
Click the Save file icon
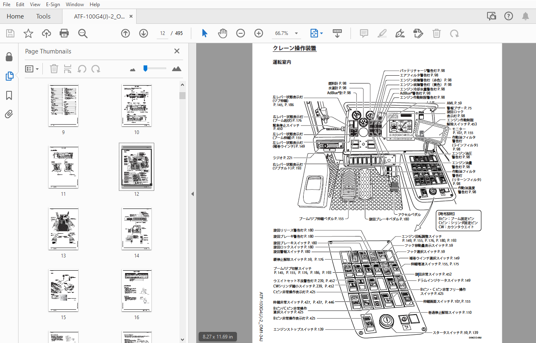[10, 33]
